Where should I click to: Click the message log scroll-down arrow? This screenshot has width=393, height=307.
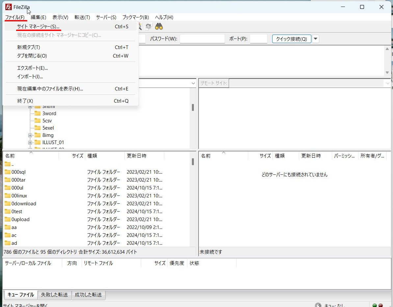pyautogui.click(x=387, y=72)
